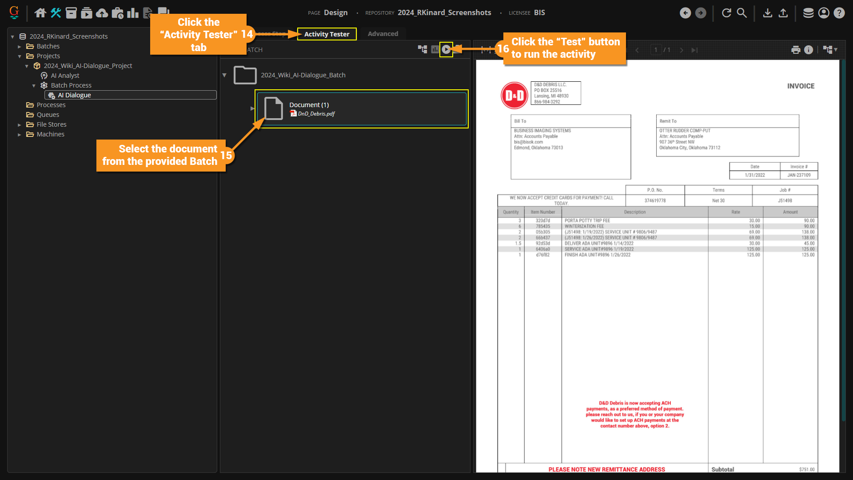Open the Design tools wrench icon
The width and height of the screenshot is (853, 480).
click(x=56, y=13)
